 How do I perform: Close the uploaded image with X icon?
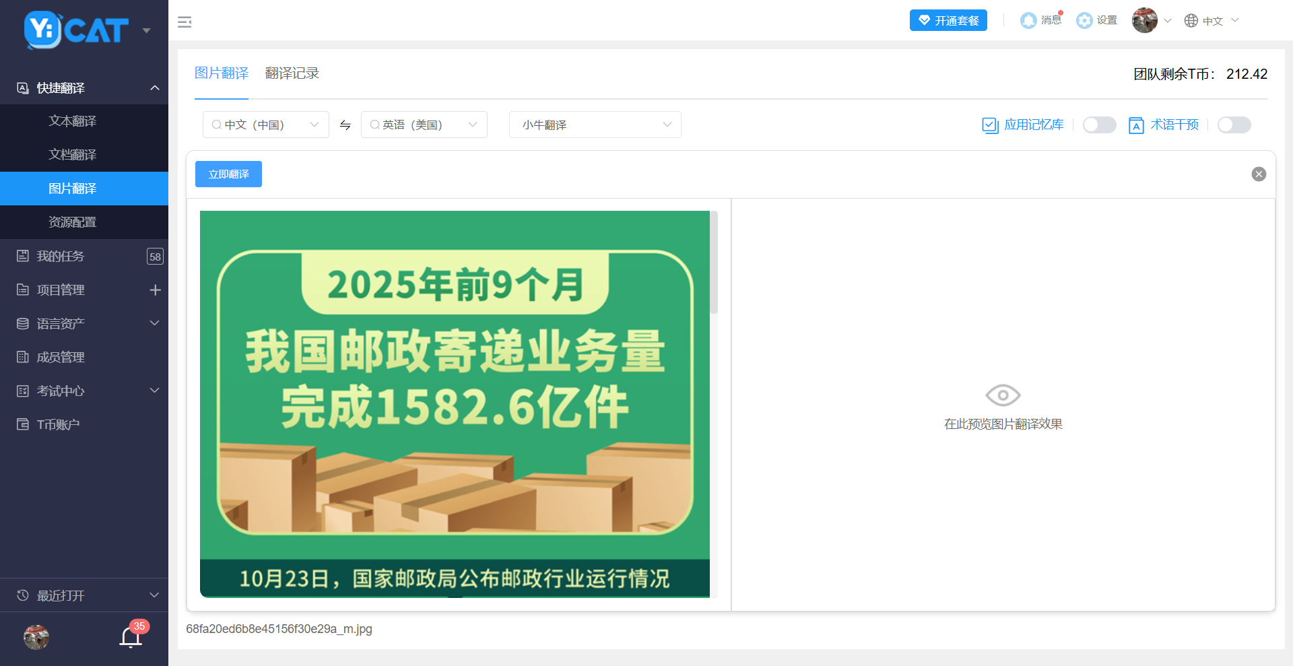[1258, 174]
